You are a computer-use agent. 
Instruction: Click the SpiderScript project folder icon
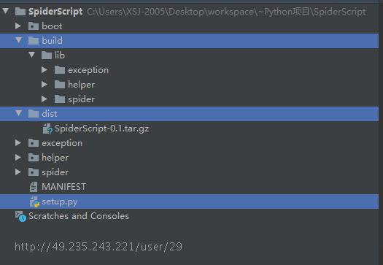point(20,11)
